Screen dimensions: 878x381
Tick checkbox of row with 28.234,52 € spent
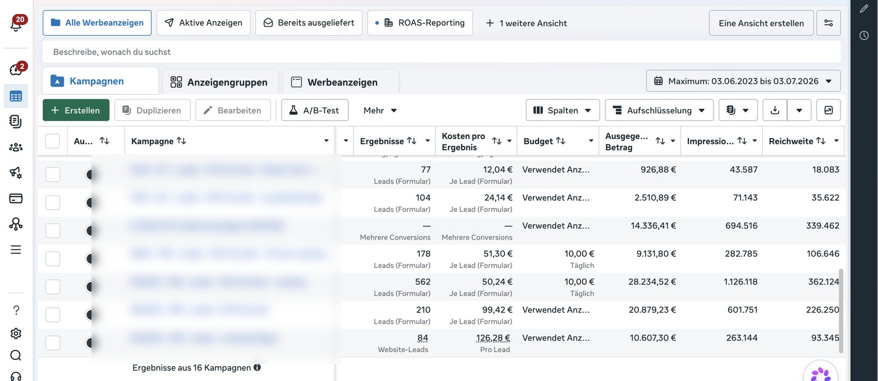[x=53, y=287]
